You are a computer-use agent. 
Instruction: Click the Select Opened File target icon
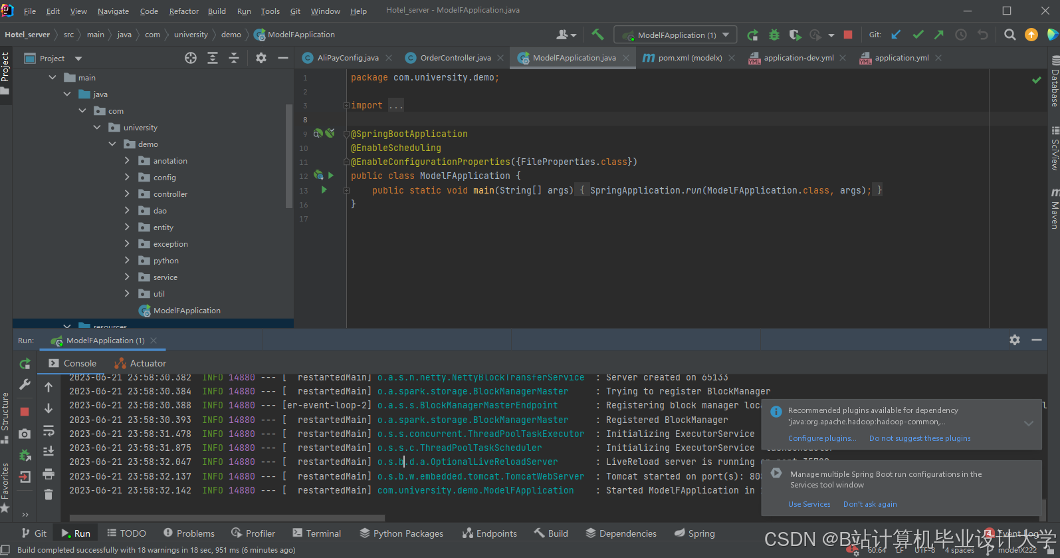pyautogui.click(x=191, y=58)
